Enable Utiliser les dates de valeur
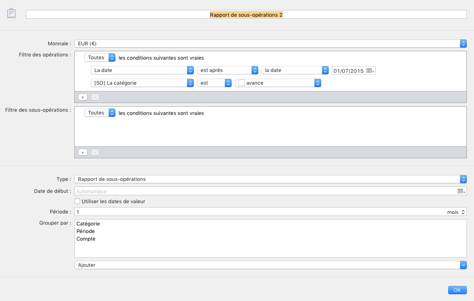 click(x=77, y=201)
